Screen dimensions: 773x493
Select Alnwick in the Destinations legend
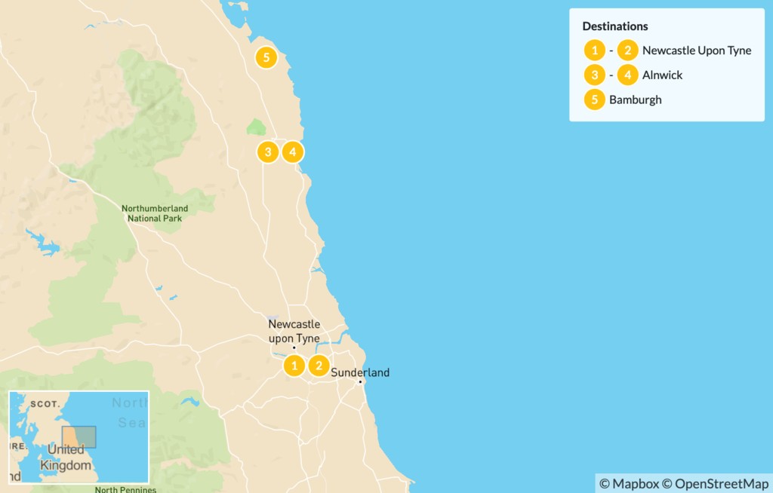[x=662, y=75]
